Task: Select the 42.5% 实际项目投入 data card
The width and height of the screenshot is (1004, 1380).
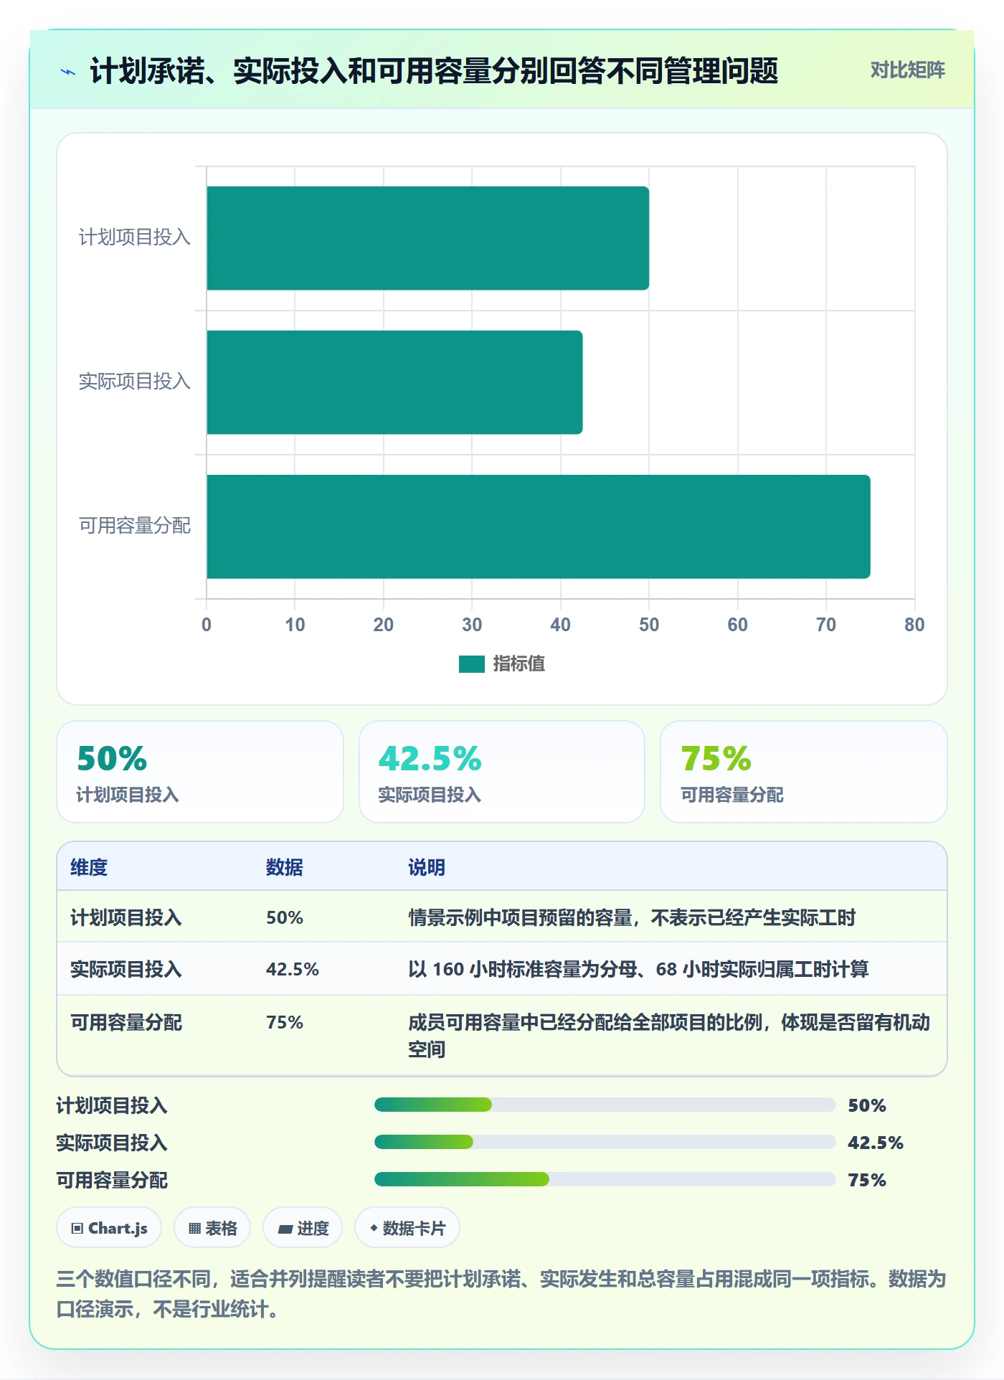Action: [502, 772]
